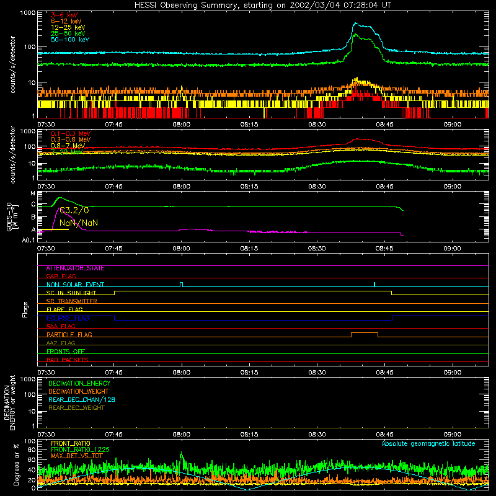Click the 50-100 keV curve peak
Screen dimensions: 496x496
pyautogui.click(x=355, y=23)
